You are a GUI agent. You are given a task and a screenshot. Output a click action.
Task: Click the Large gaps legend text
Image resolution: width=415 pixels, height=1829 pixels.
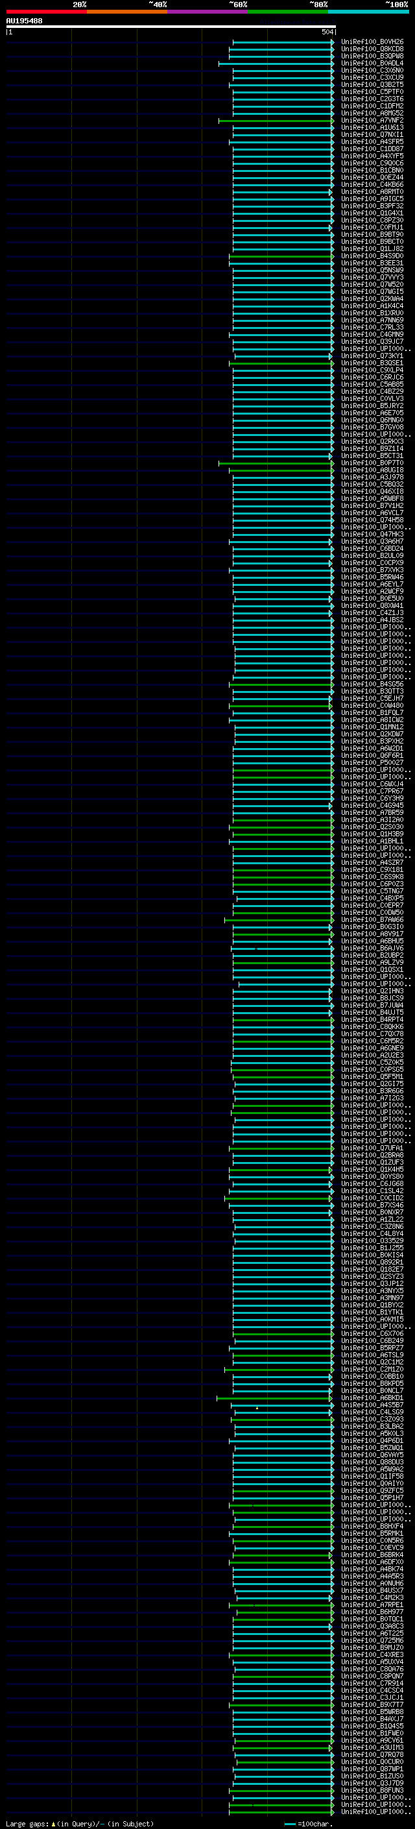click(x=80, y=1824)
